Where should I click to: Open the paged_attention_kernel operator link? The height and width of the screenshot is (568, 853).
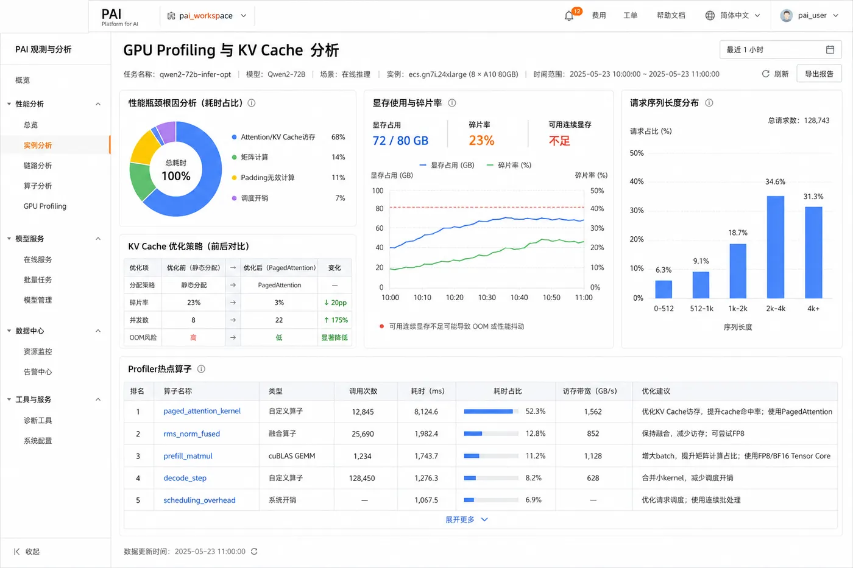tap(202, 412)
